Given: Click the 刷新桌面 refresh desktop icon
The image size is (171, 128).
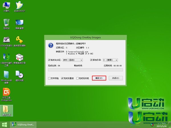Looking at the screenshot, I should point(19,24).
